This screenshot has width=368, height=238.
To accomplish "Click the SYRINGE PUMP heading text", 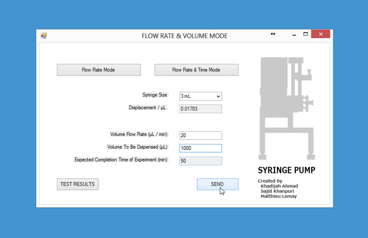I will (x=287, y=170).
